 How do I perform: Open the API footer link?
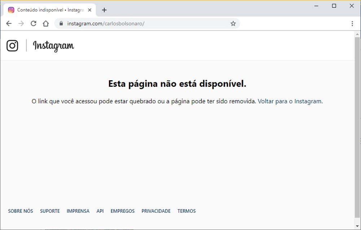click(x=100, y=211)
